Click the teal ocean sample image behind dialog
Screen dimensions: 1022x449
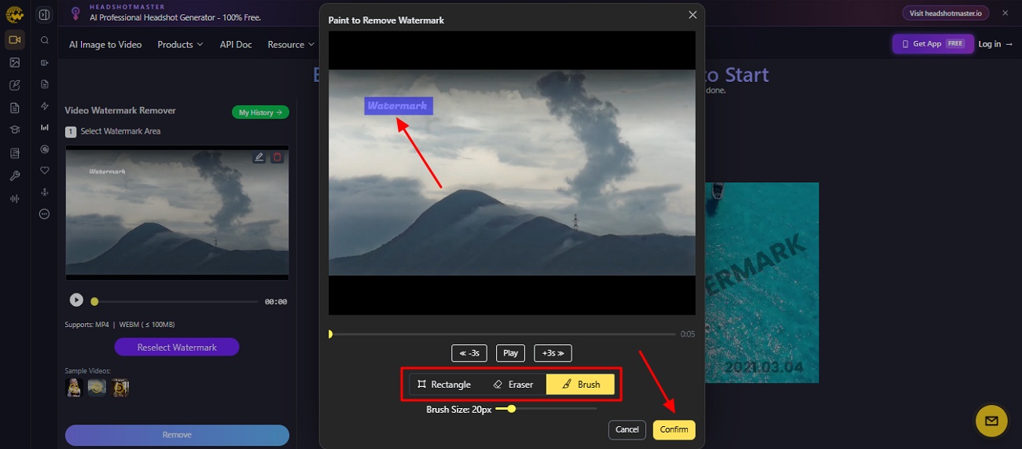point(761,283)
